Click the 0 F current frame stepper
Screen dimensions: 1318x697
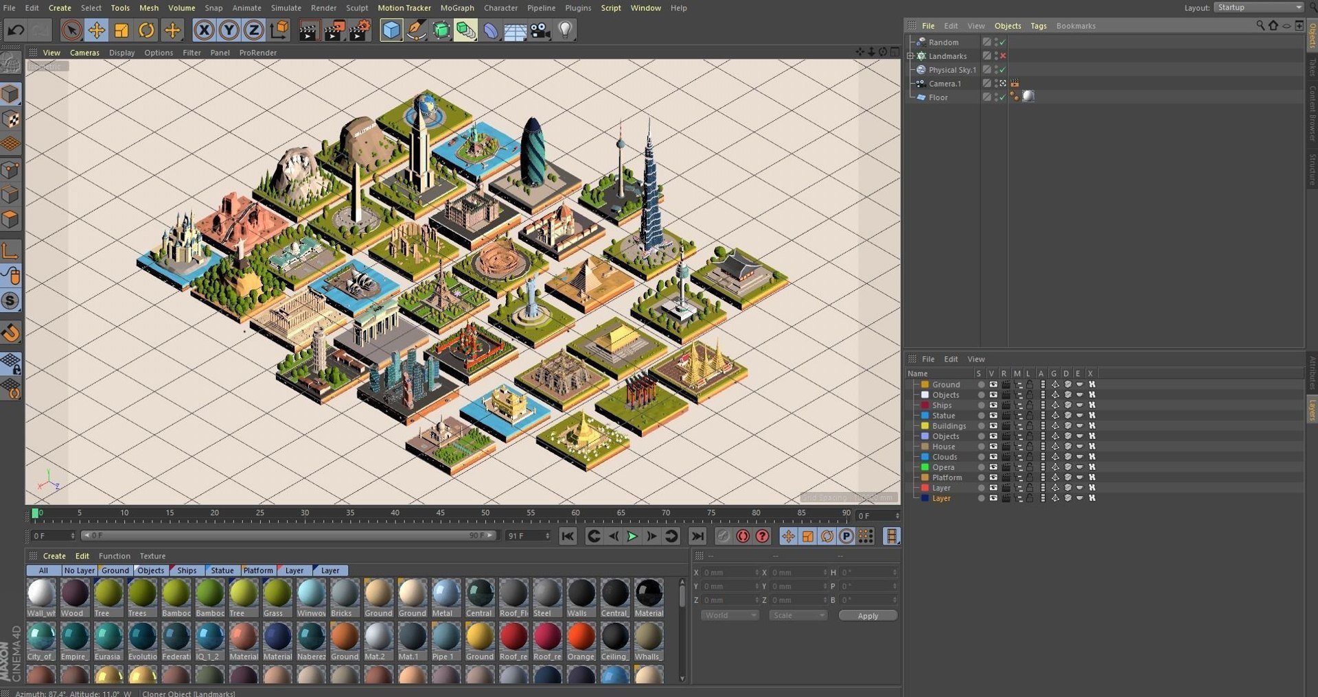(73, 536)
